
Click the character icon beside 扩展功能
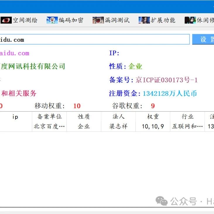click(144, 20)
